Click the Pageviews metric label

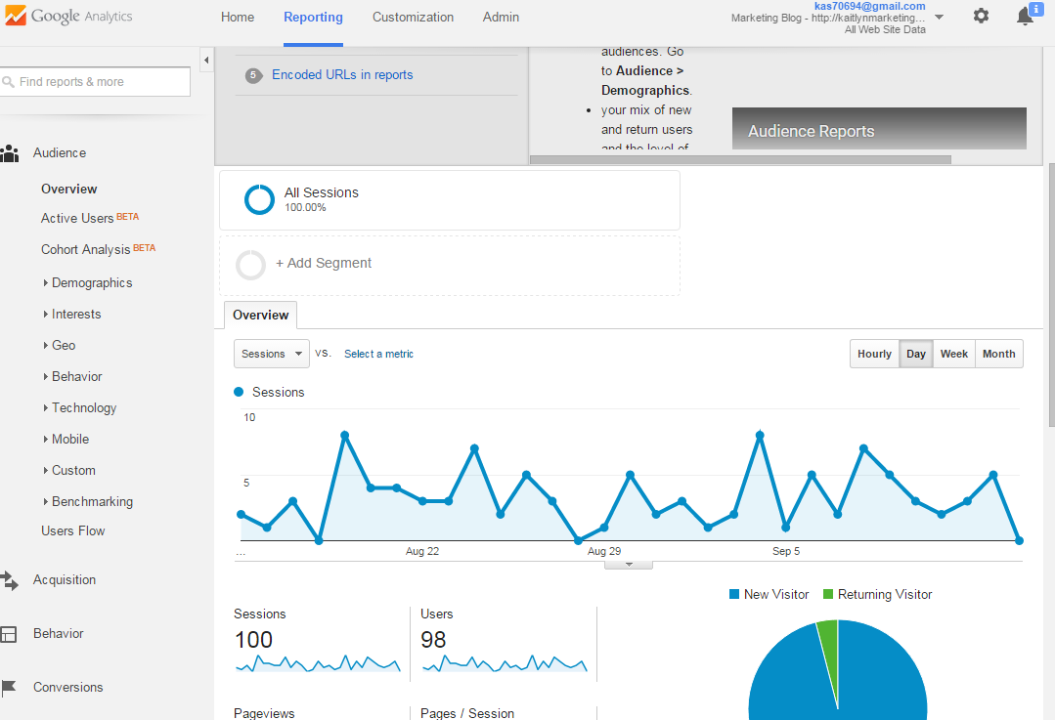(x=264, y=712)
